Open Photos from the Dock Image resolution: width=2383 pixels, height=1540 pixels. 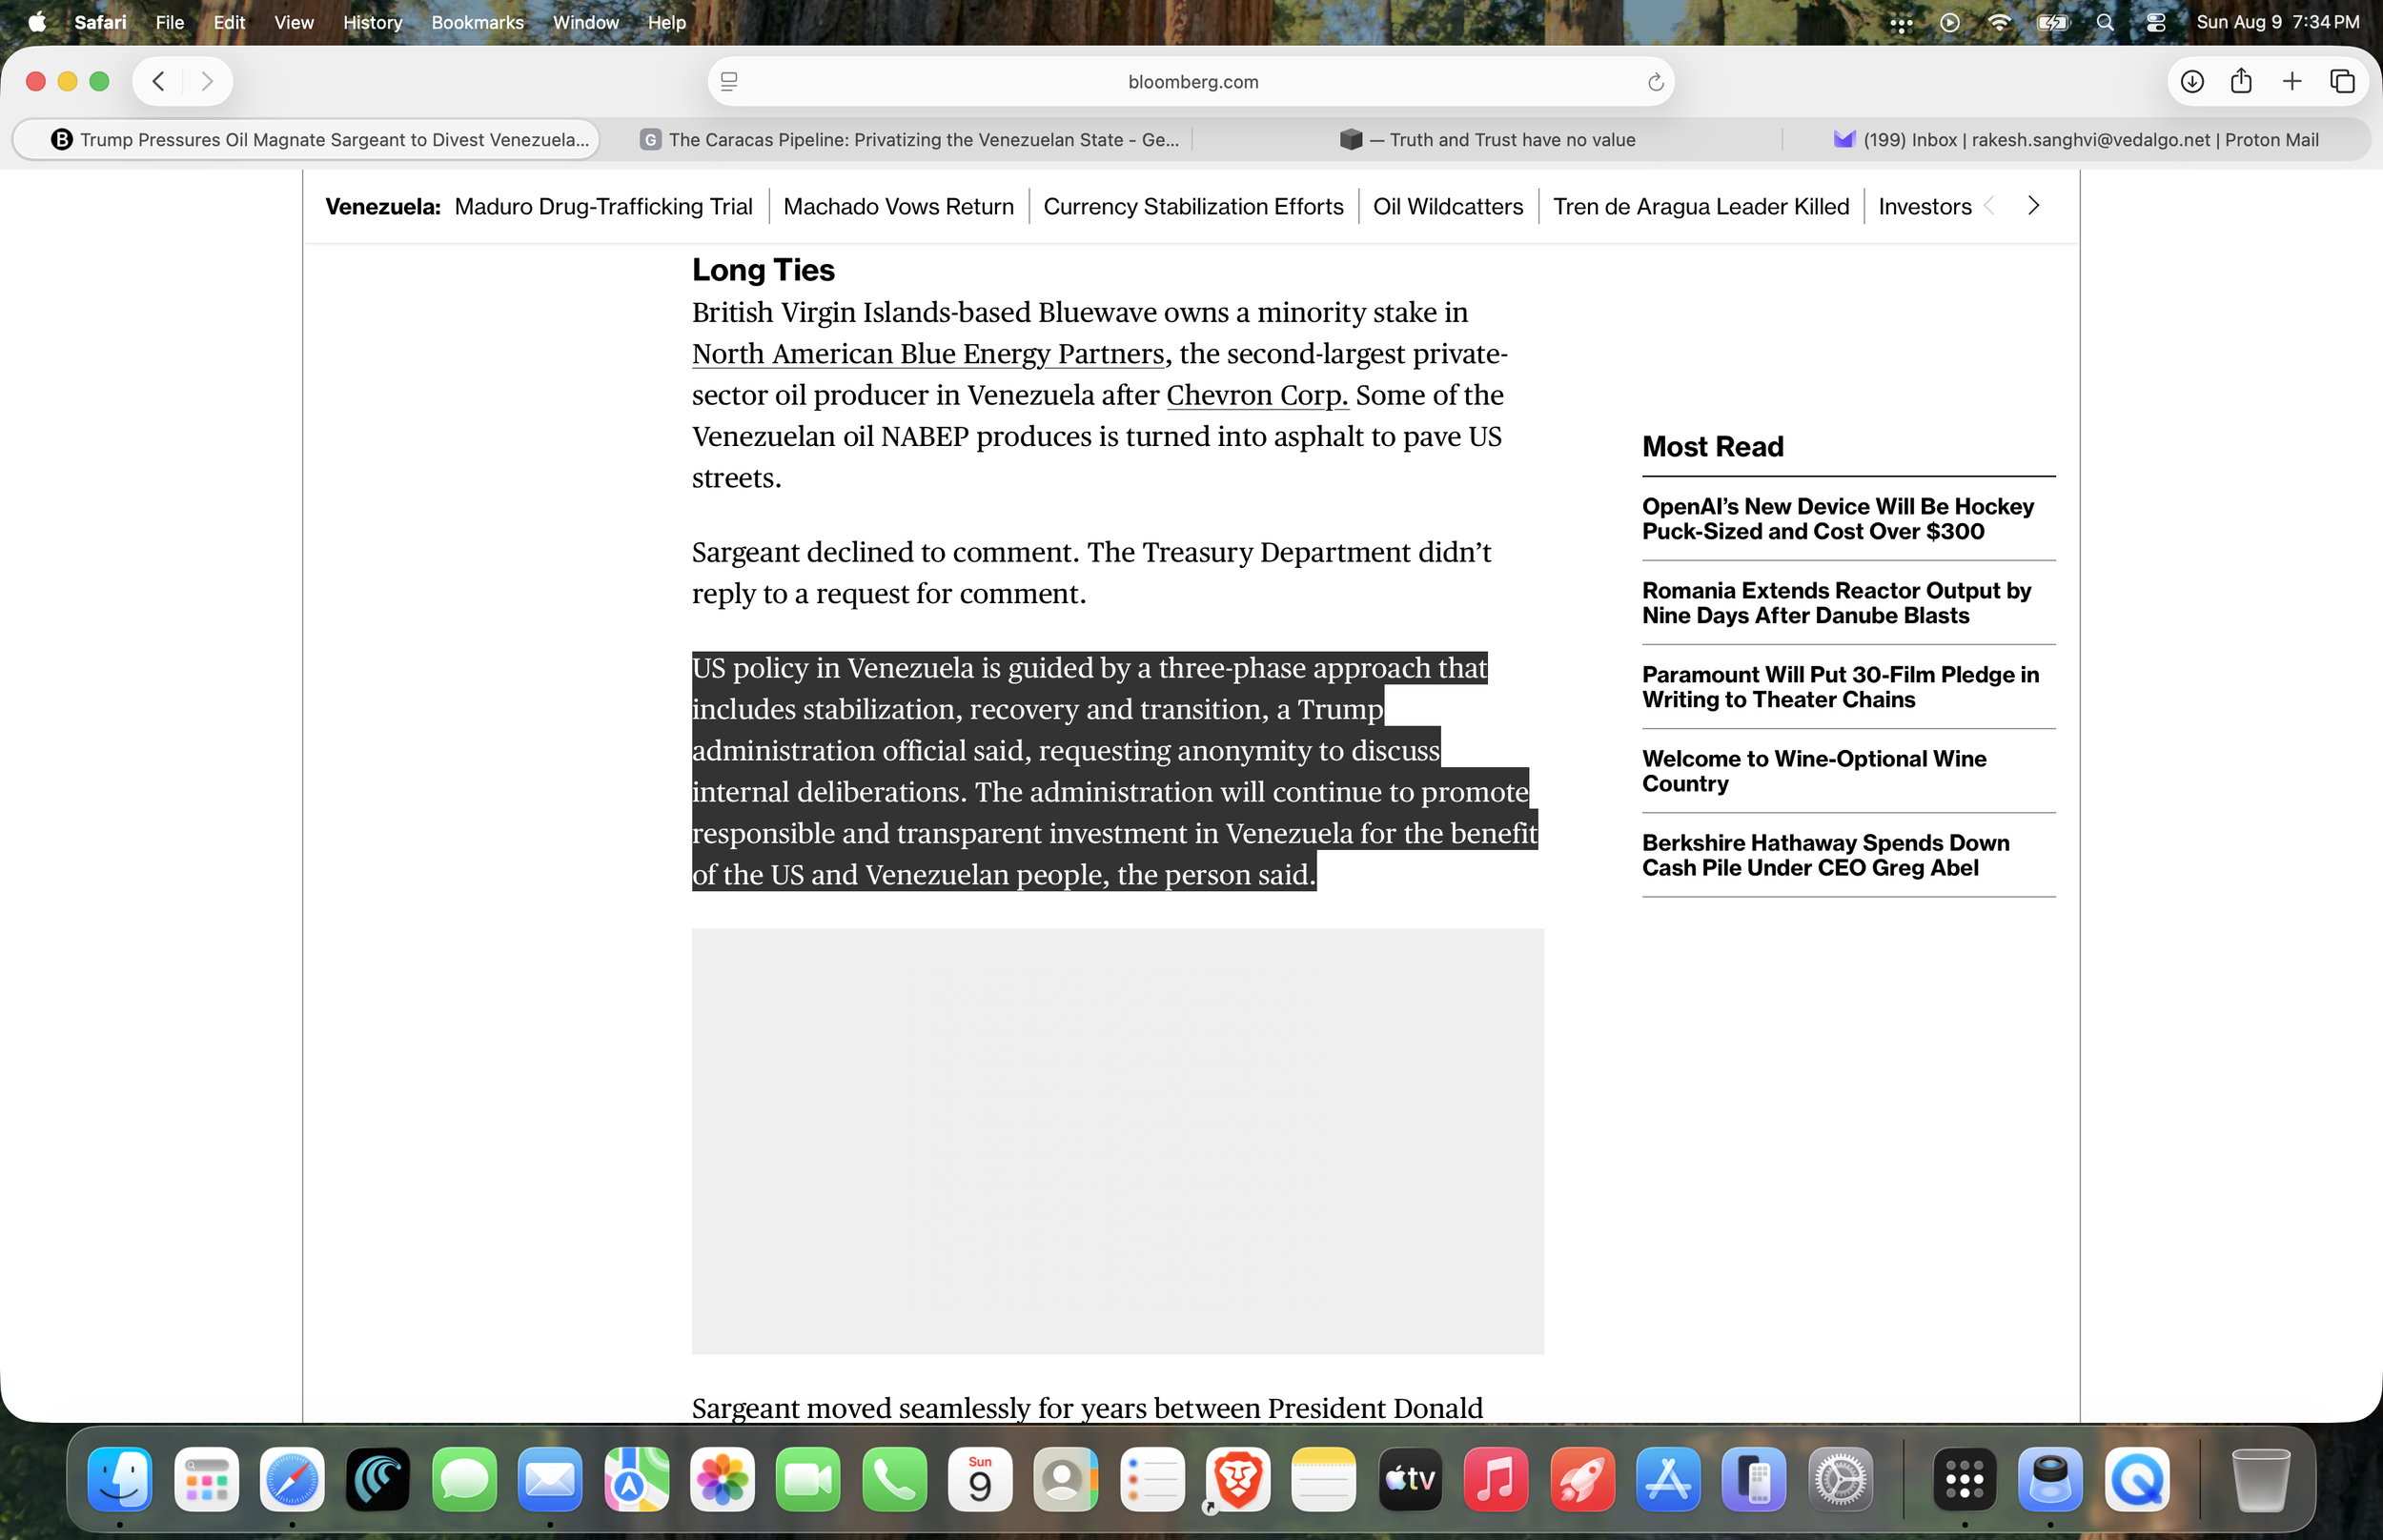[722, 1479]
